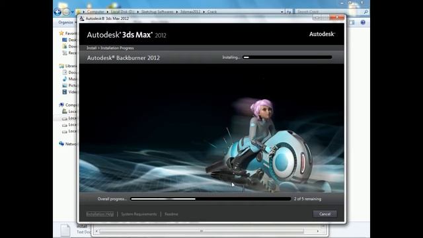This screenshot has height=238, width=423.
Task: Click the install text document icon
Action: pos(65,230)
